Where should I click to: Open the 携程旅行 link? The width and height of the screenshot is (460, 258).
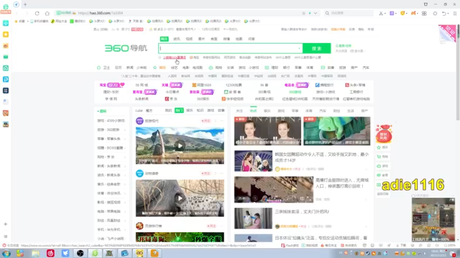[x=324, y=85]
